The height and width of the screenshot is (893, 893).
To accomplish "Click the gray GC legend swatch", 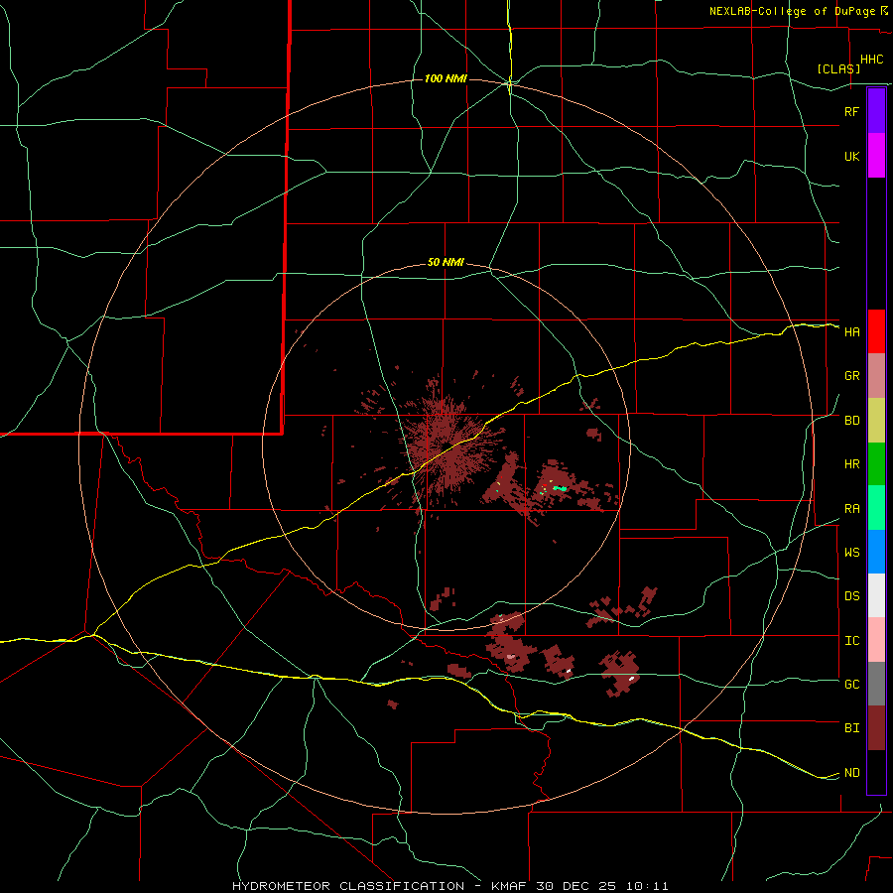I will pyautogui.click(x=876, y=684).
